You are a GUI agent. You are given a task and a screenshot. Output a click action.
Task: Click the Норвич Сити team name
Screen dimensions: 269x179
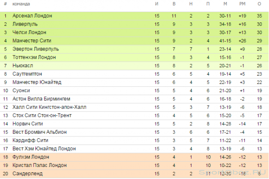(x=28, y=124)
